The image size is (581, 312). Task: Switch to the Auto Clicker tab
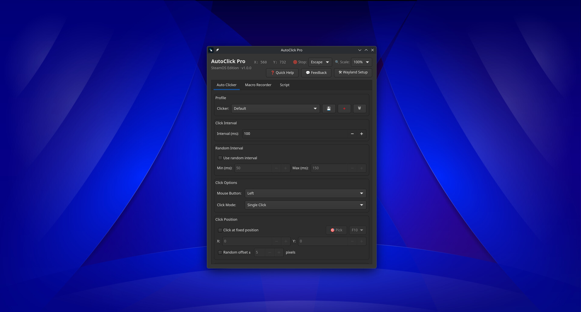(226, 85)
